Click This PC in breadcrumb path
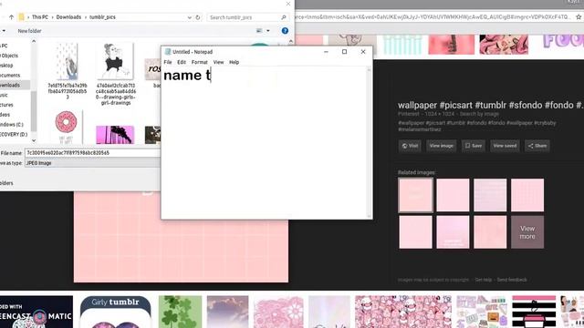Screen dimensions: 584x328 [x=40, y=17]
